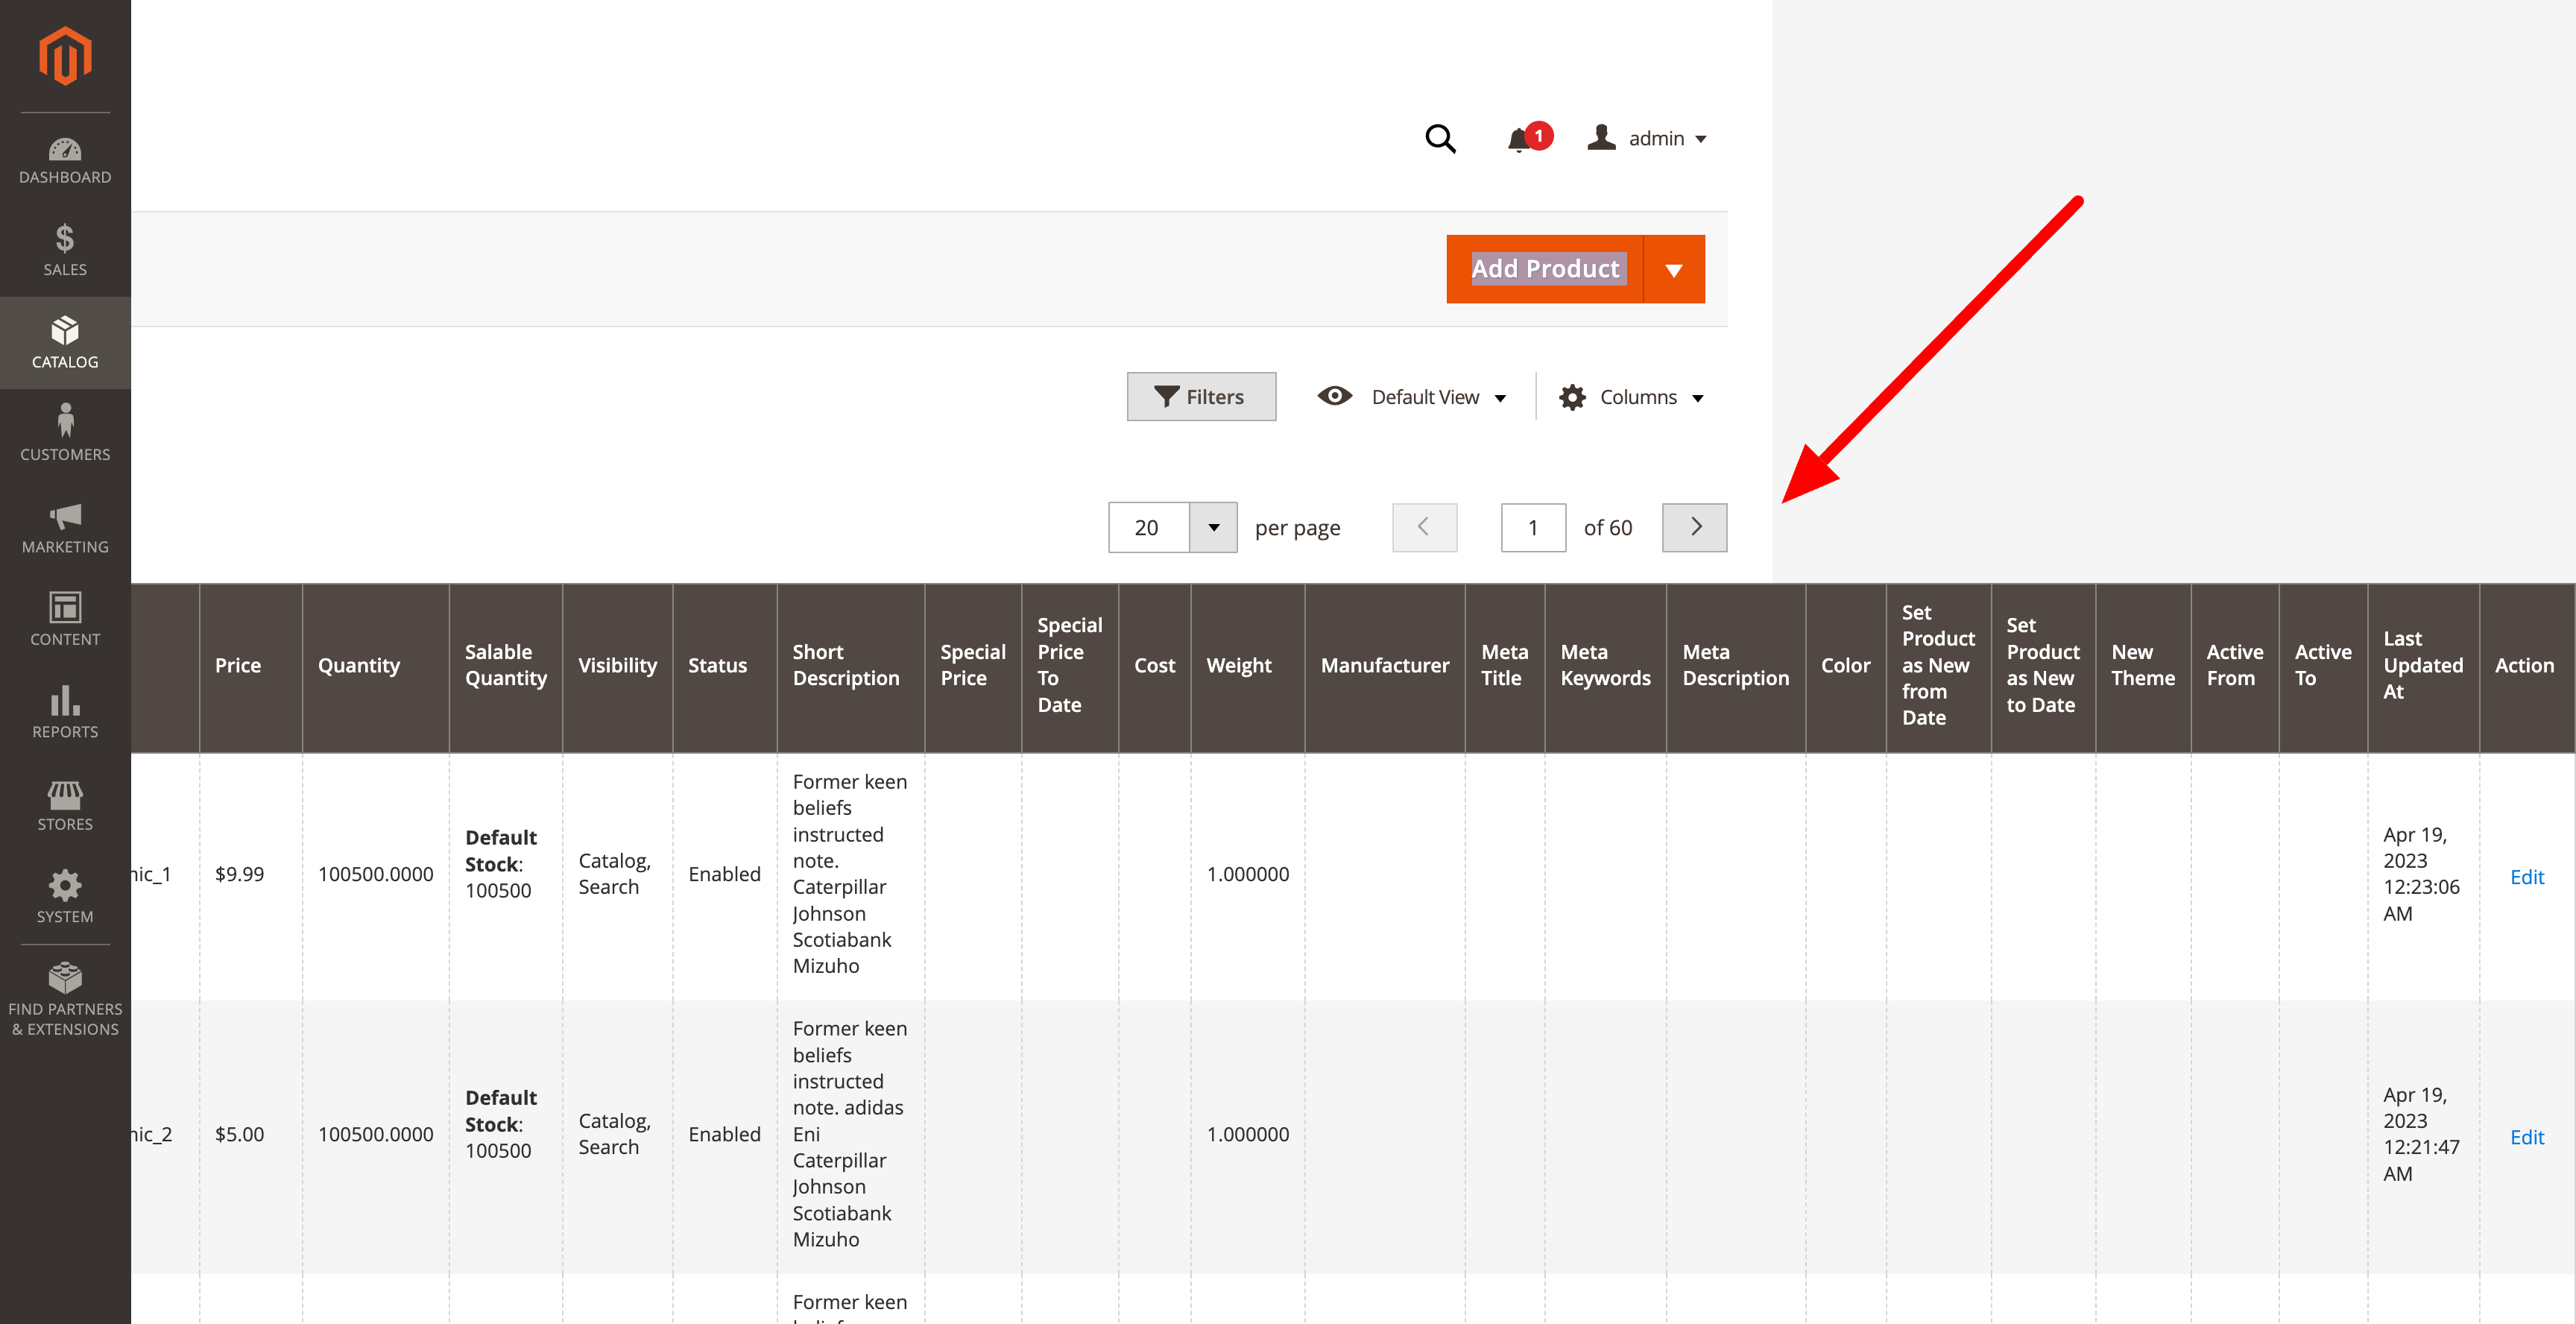
Task: Open the admin account menu
Action: click(1647, 138)
